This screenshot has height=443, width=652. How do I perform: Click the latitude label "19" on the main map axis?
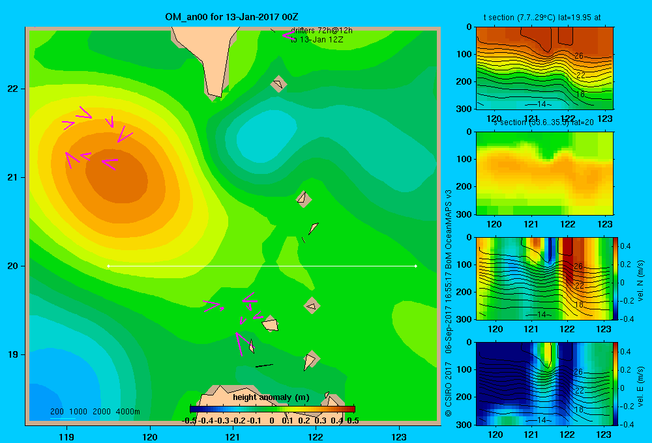click(x=13, y=354)
